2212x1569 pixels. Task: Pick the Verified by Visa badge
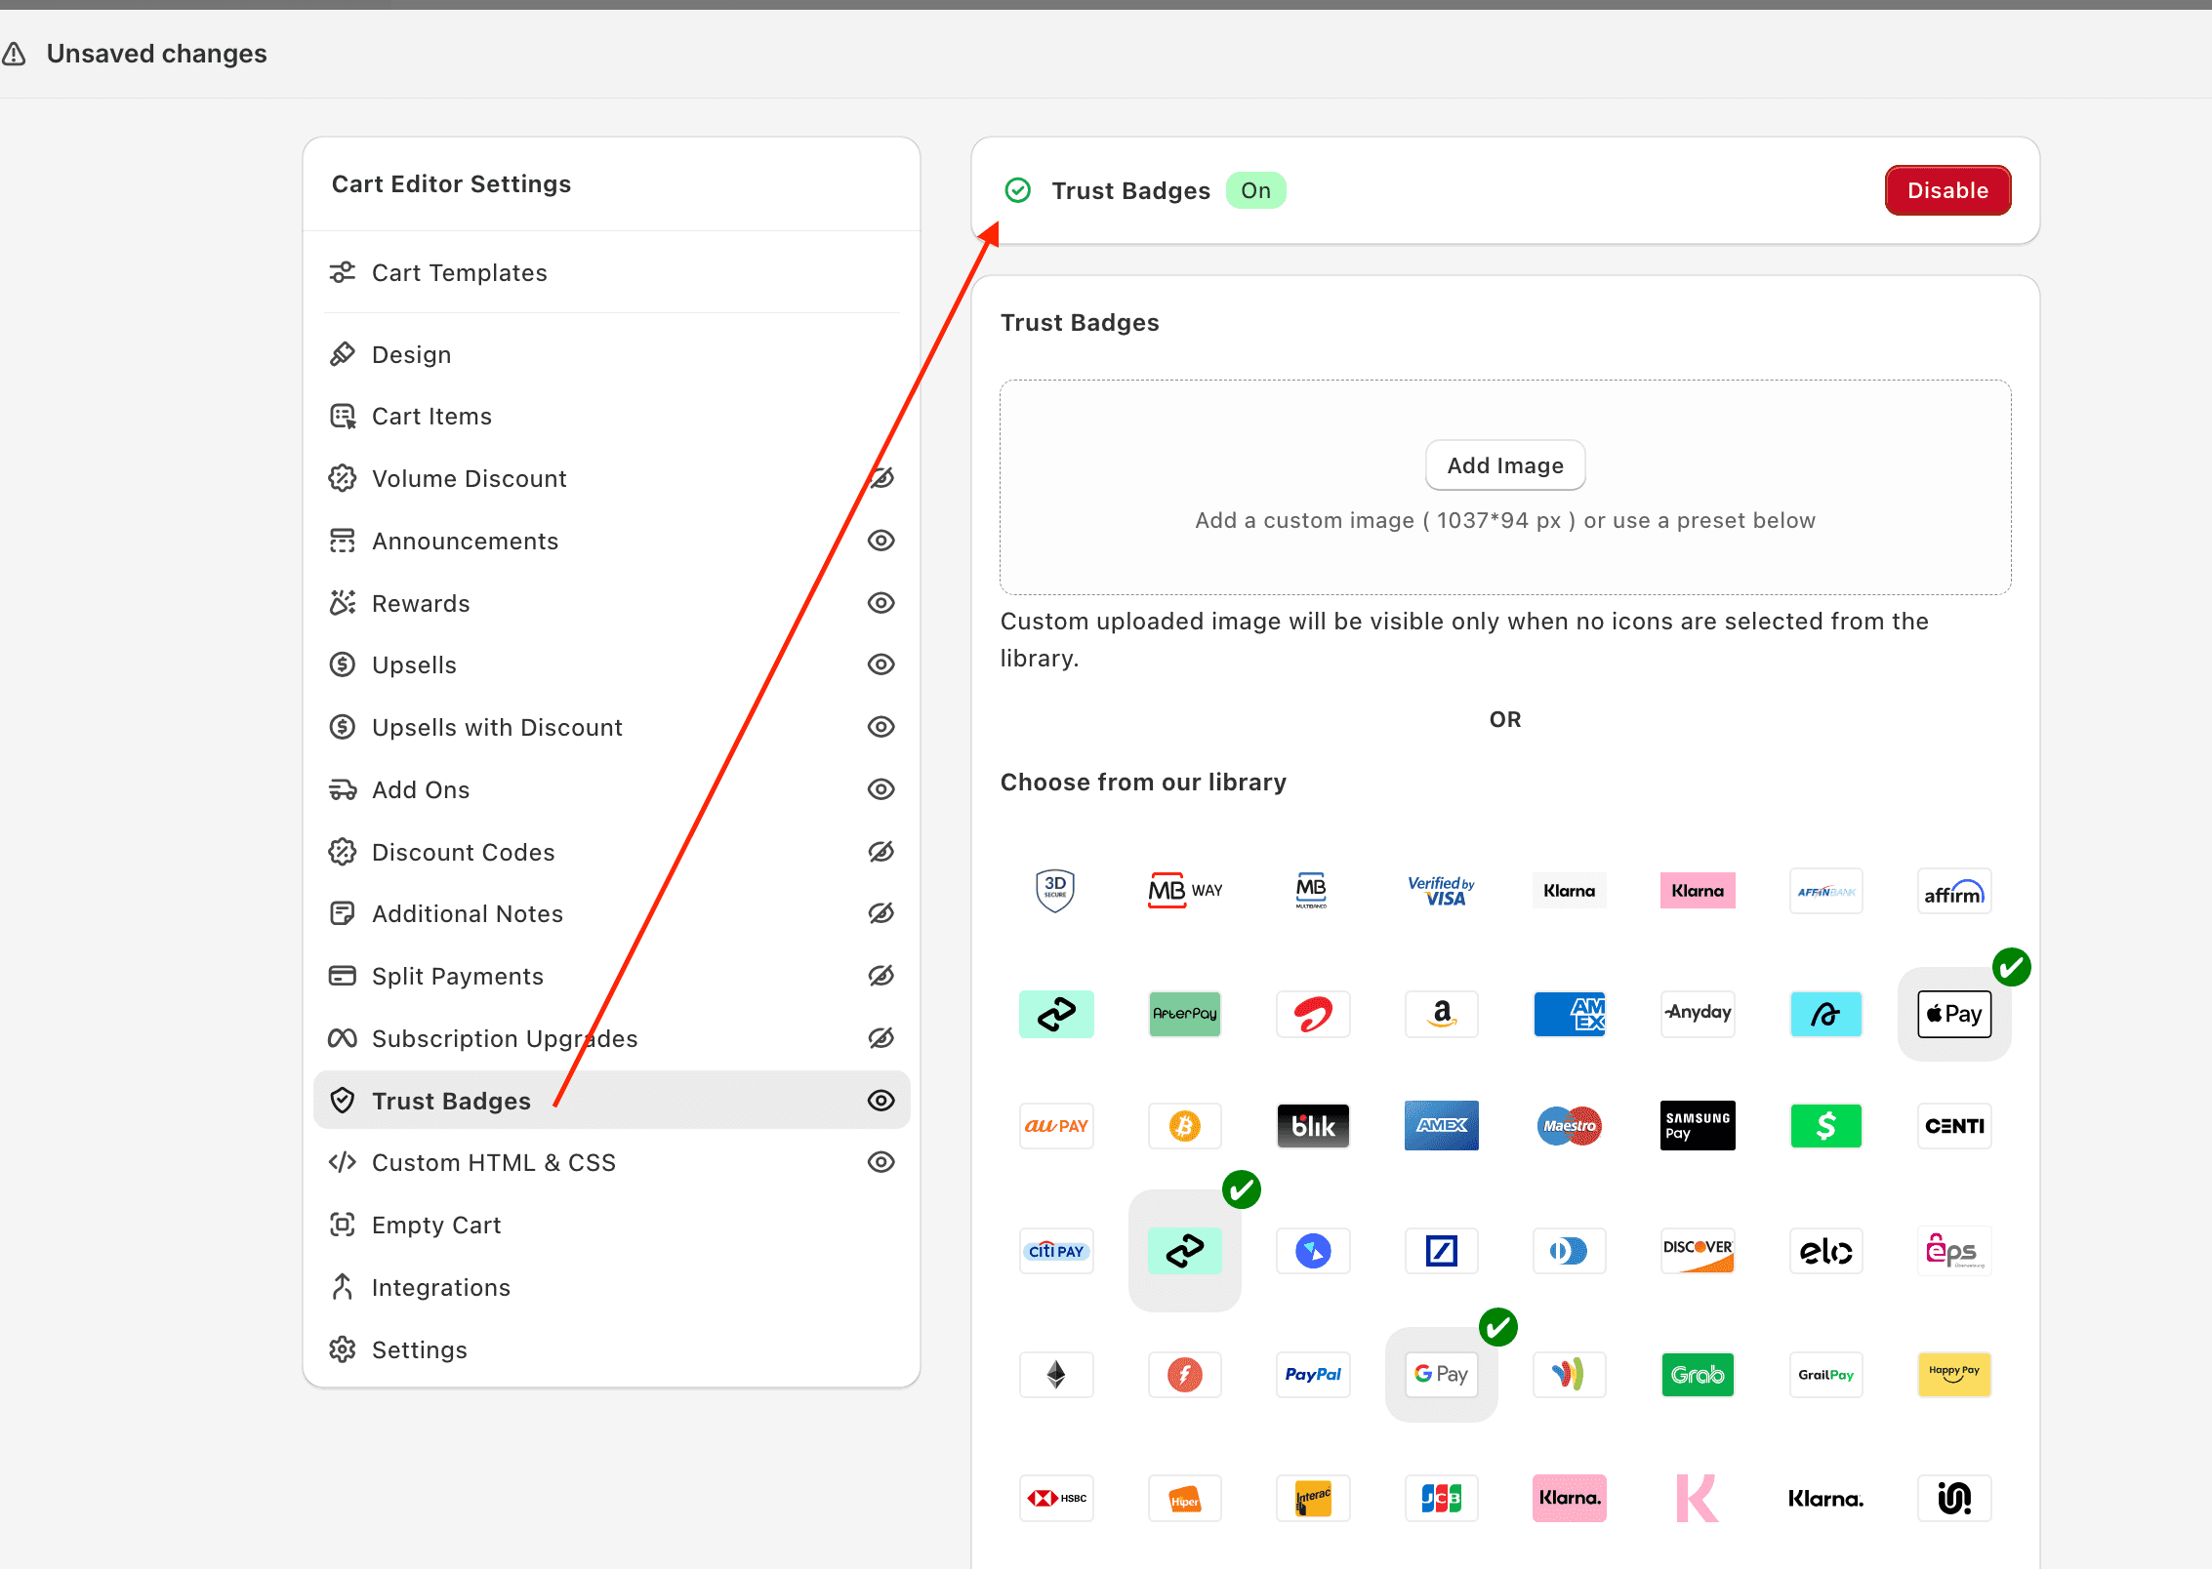click(x=1441, y=890)
